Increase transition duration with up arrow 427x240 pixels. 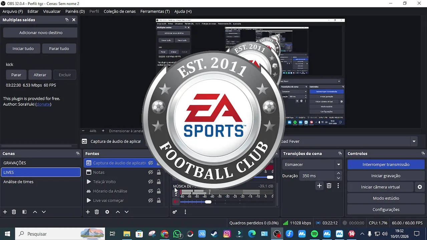[x=339, y=173]
